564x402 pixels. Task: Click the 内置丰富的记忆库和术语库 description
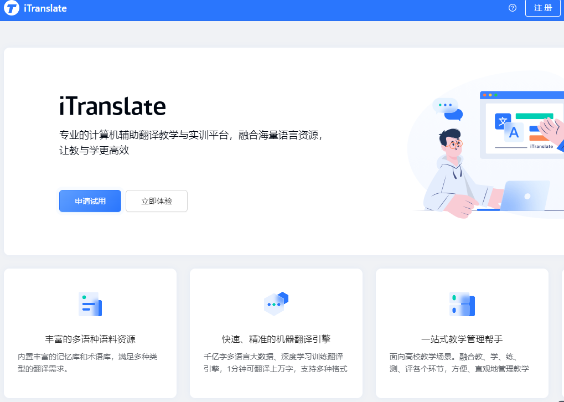click(x=88, y=363)
